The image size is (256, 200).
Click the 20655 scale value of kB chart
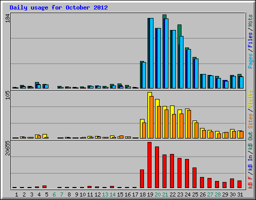click(7, 148)
